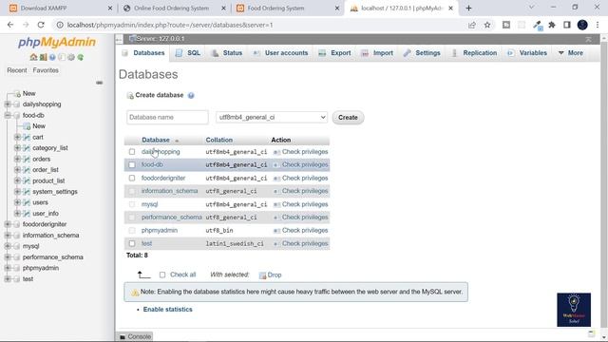Open the More tab dropdown
608x342 pixels.
[x=570, y=53]
